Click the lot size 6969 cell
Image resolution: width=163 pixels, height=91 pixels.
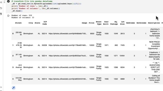click(123, 79)
